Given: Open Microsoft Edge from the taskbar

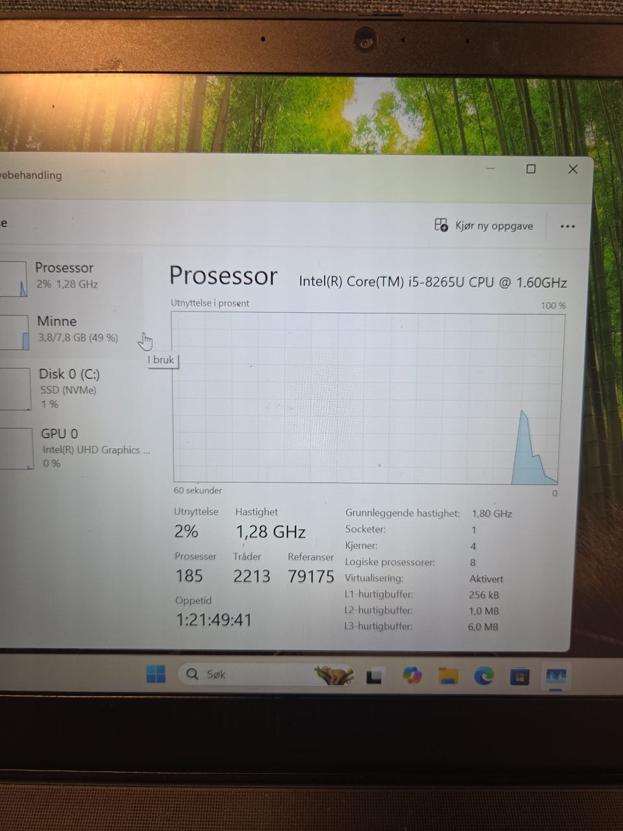Looking at the screenshot, I should 483,676.
